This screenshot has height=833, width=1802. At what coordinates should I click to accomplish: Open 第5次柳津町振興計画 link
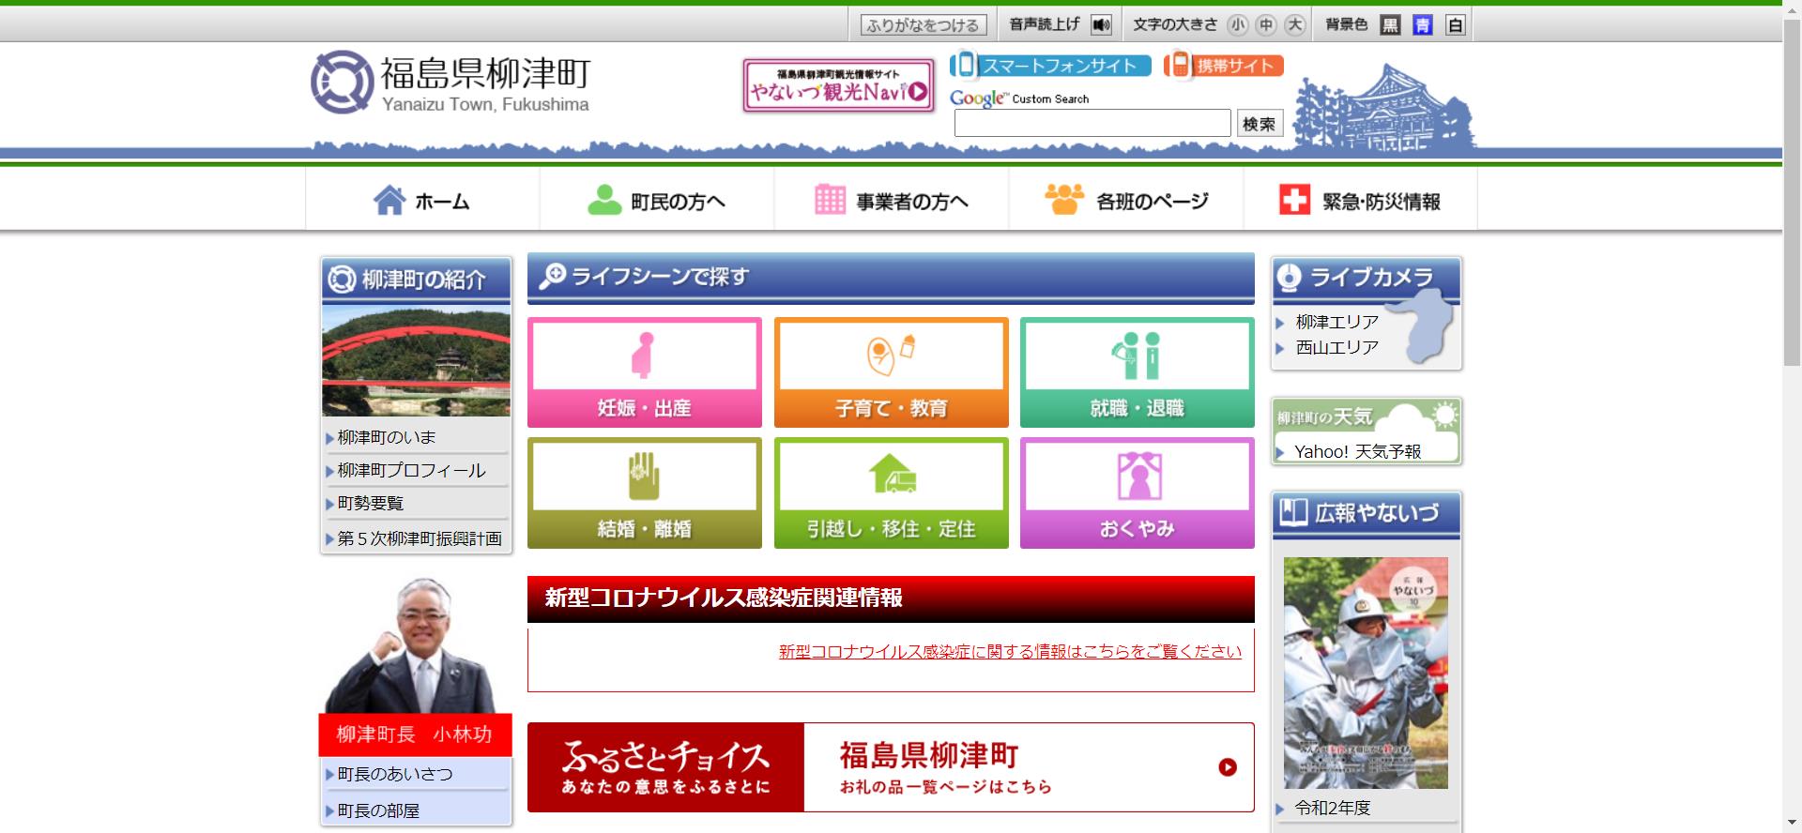pos(419,538)
